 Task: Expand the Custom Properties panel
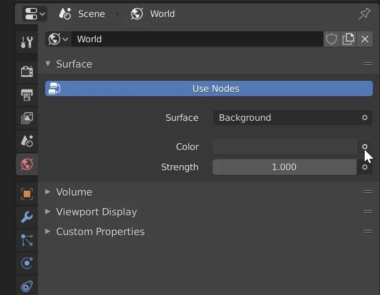48,232
